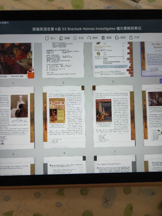Image resolution: width=162 pixels, height=216 pixels.
Task: Select page 8 thumbnail with children photograph
Action: click(x=152, y=115)
